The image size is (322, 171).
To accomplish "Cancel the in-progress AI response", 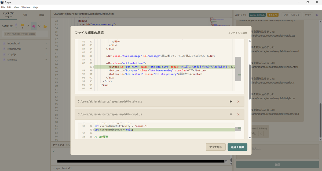I will 261,134.
